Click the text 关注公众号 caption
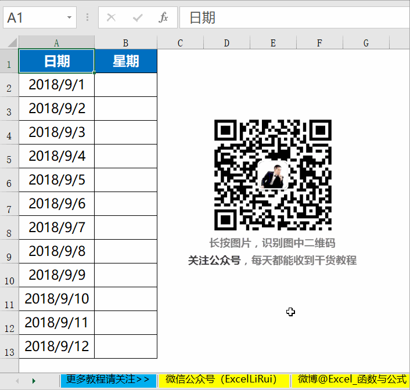The width and height of the screenshot is (410, 390). tap(214, 261)
